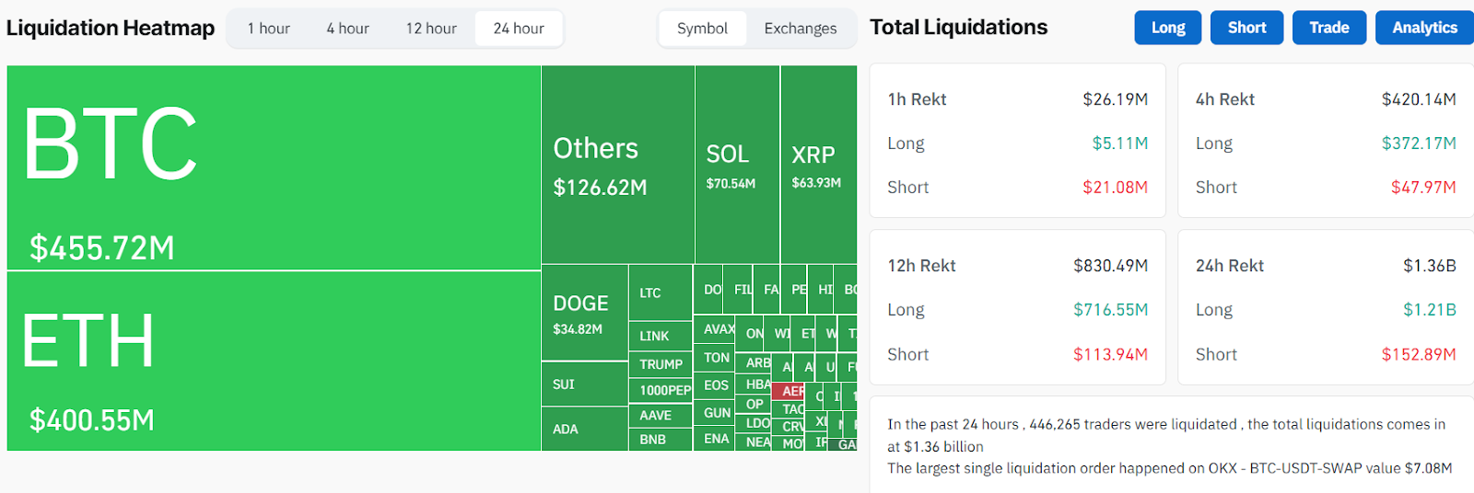Select the red AER heatmap tile
Viewport: 1474px width, 493px height.
788,391
